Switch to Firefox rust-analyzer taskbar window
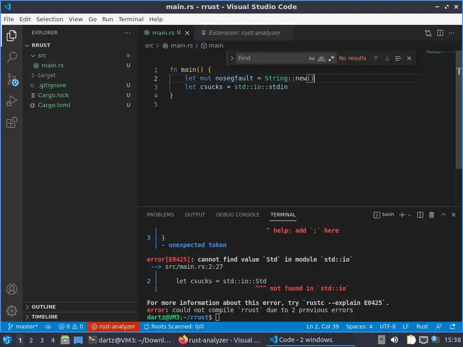The width and height of the screenshot is (463, 347). pyautogui.click(x=220, y=340)
